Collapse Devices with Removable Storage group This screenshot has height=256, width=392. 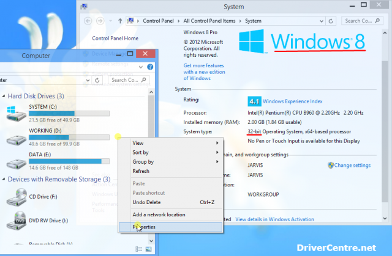pos(4,179)
